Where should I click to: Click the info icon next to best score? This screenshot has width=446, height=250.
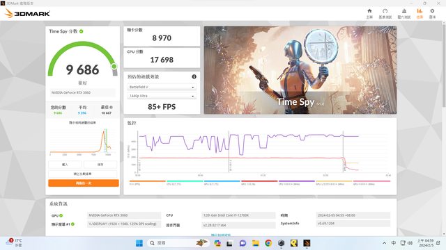(x=111, y=107)
